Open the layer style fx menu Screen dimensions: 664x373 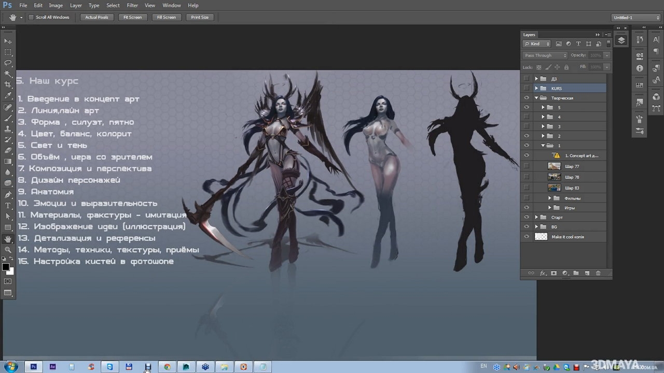[x=543, y=273]
